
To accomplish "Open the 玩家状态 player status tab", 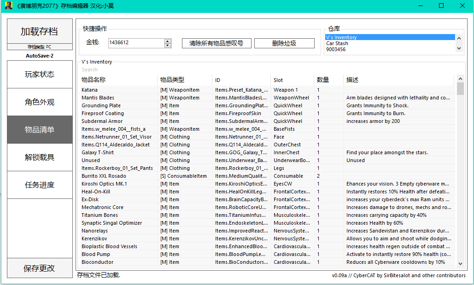I will click(x=40, y=74).
